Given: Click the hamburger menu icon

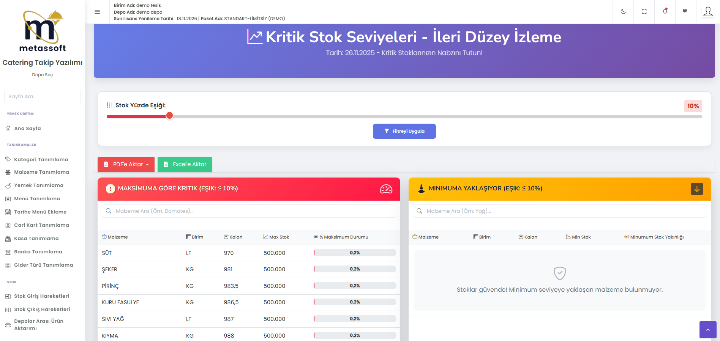Looking at the screenshot, I should (x=97, y=12).
